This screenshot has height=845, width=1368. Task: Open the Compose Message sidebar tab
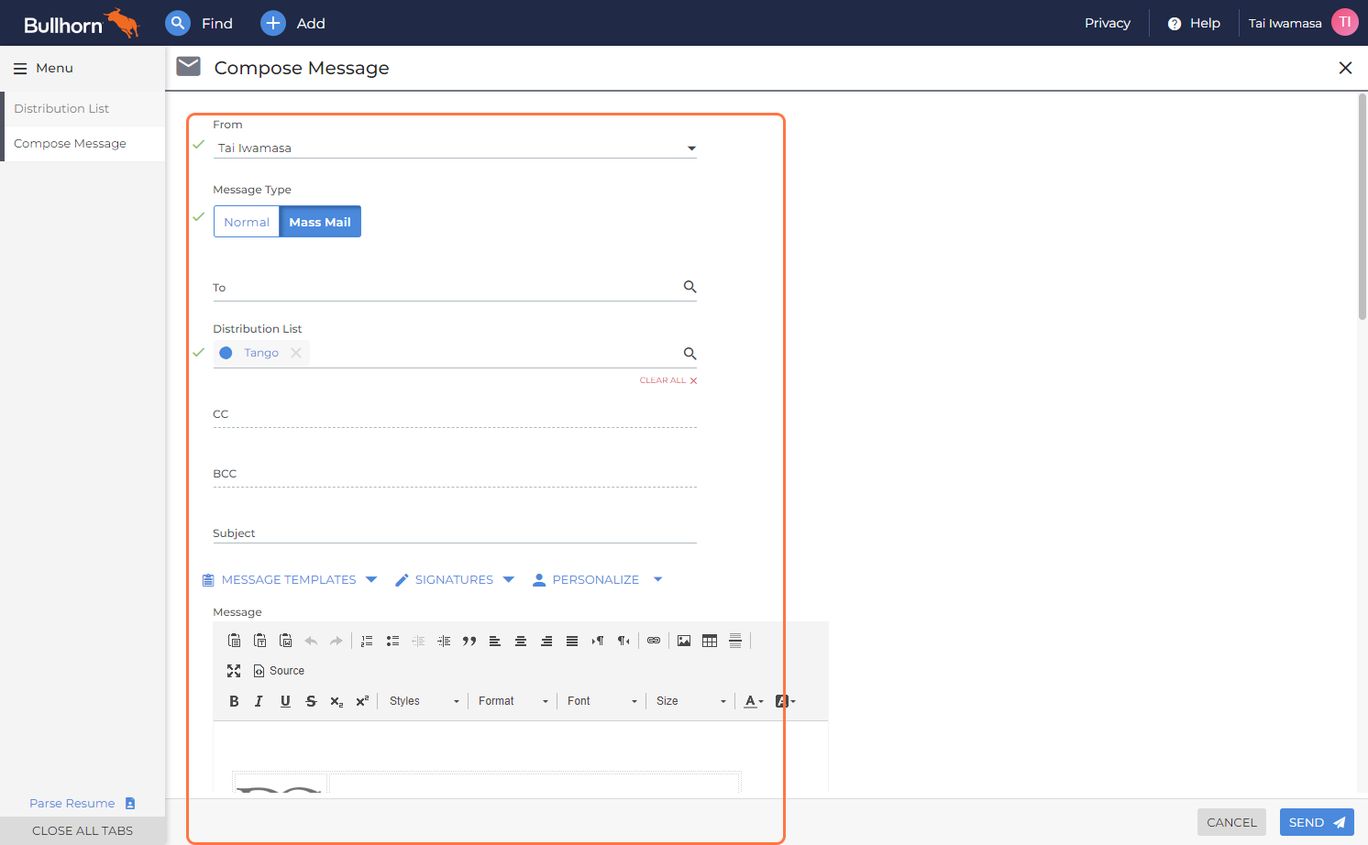[x=83, y=144]
